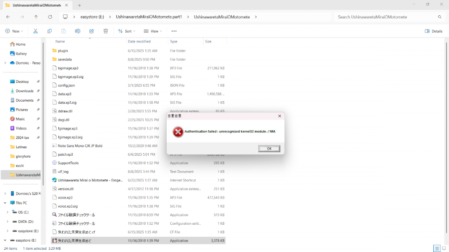Click the Share icon in toolbar

92,31
